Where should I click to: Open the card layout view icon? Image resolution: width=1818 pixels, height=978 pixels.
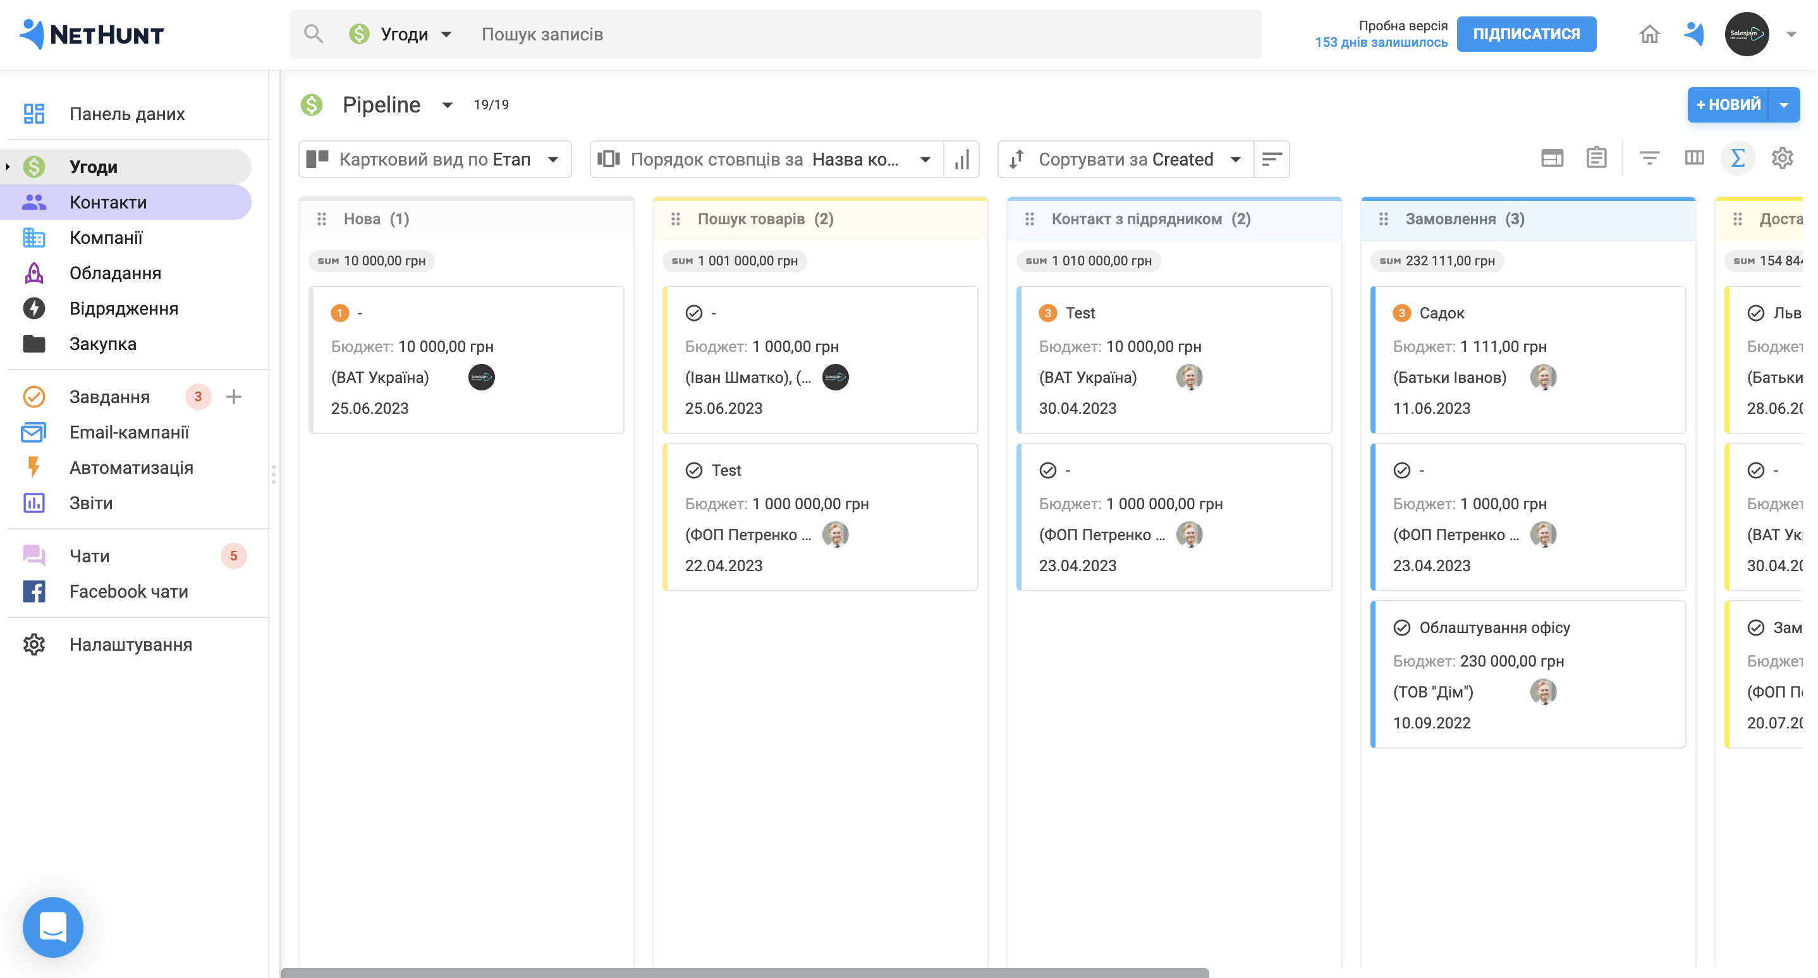[1552, 159]
